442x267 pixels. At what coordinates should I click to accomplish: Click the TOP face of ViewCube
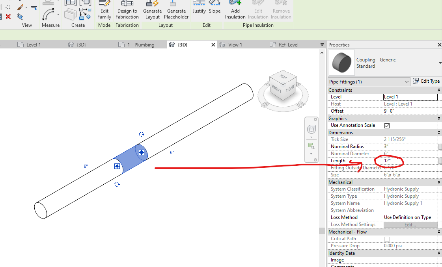[x=283, y=76]
